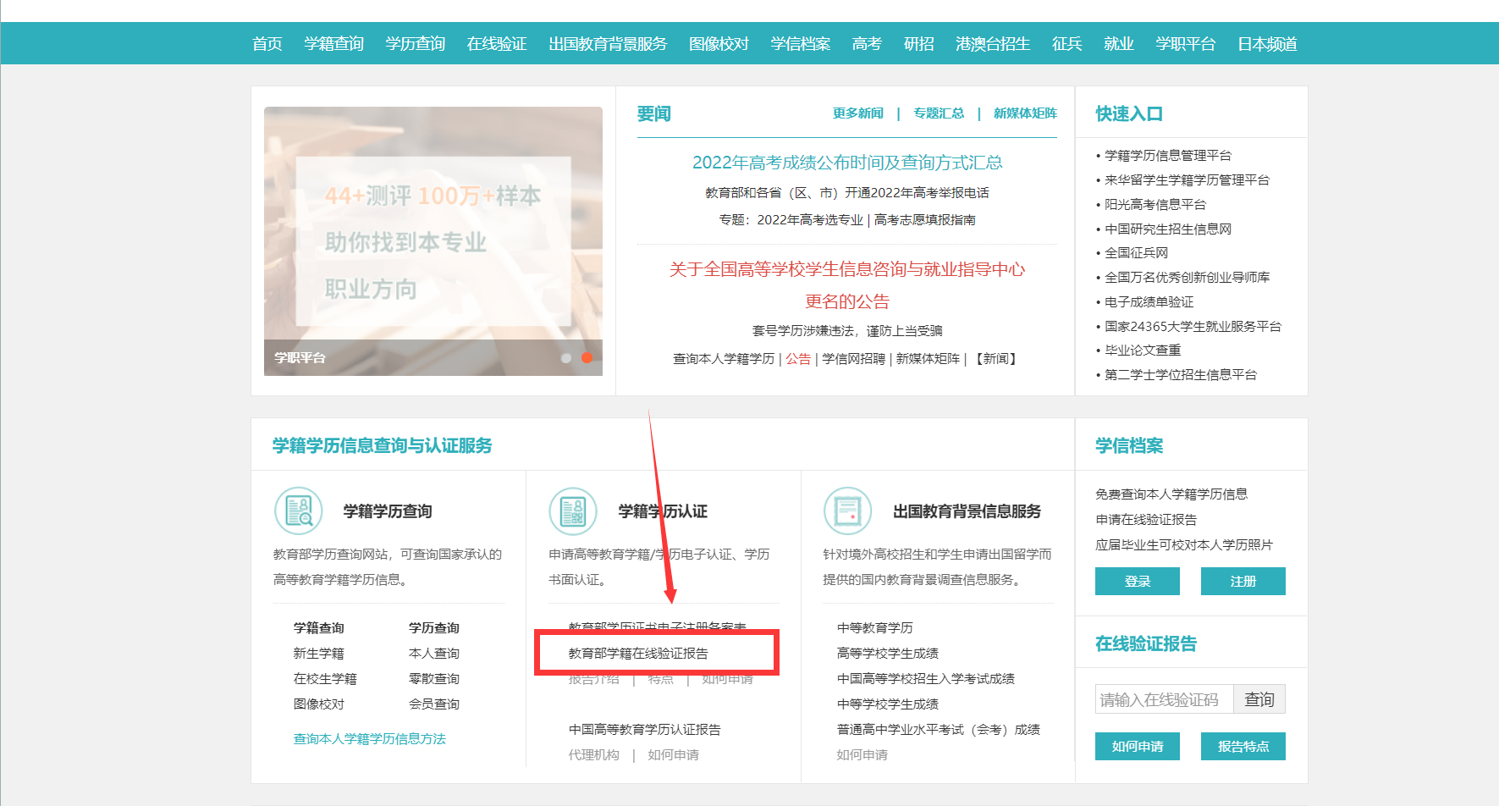This screenshot has height=806, width=1499.
Task: Open 在线验证 navigation menu item
Action: [x=497, y=44]
